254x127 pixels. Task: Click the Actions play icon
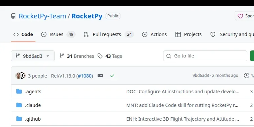(145, 34)
